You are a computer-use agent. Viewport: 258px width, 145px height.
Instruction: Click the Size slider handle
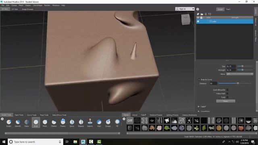[242, 66]
